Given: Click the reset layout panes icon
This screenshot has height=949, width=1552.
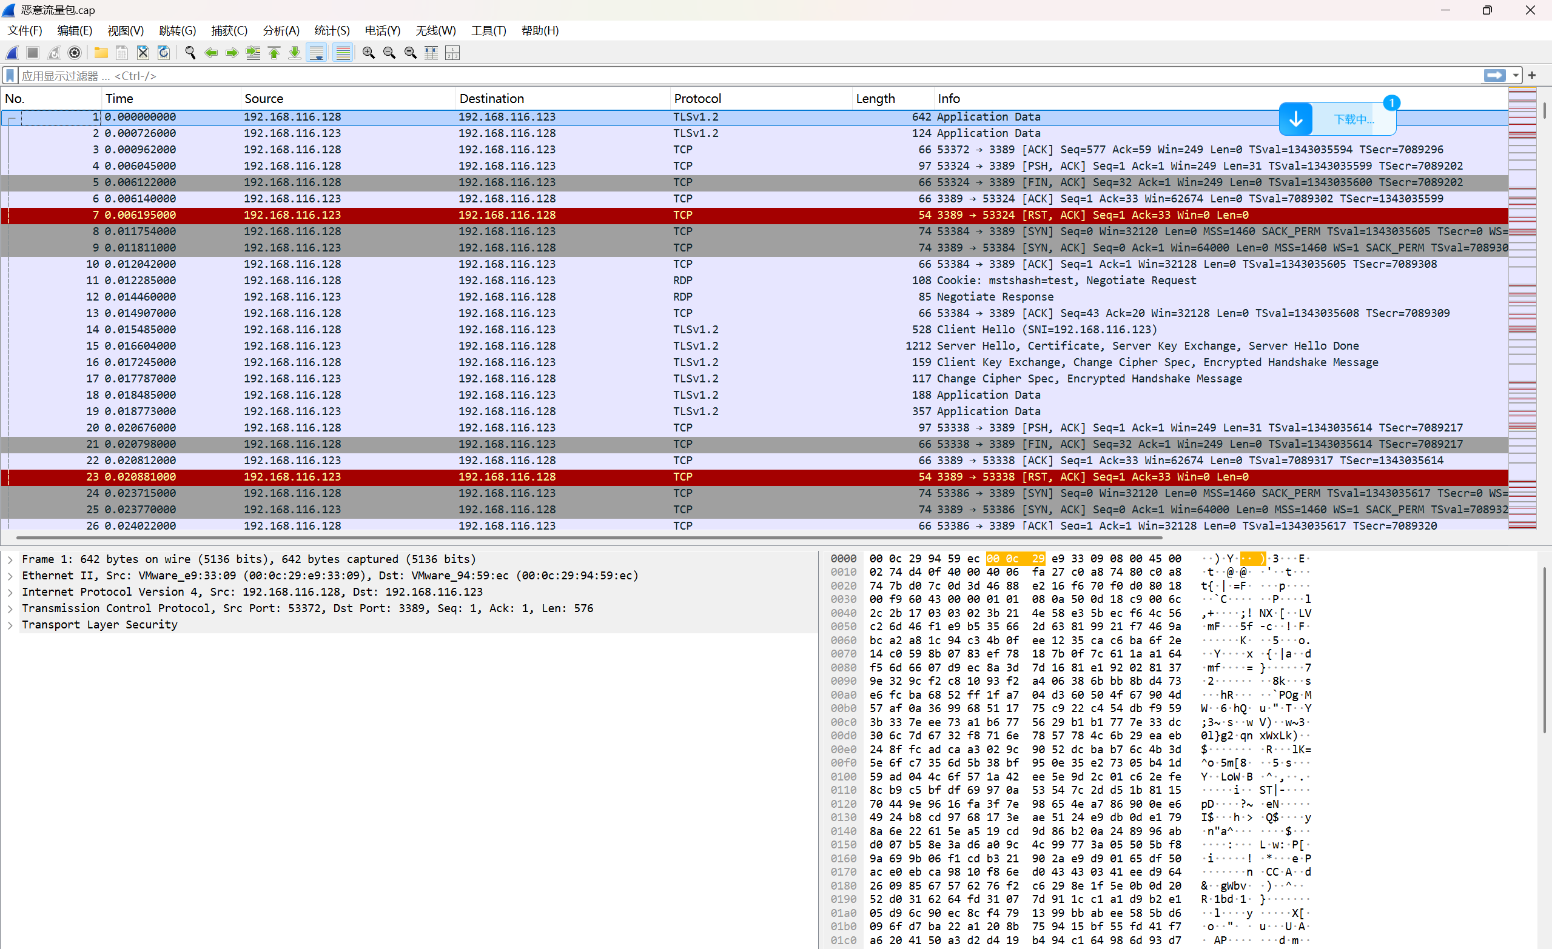Looking at the screenshot, I should pos(452,53).
